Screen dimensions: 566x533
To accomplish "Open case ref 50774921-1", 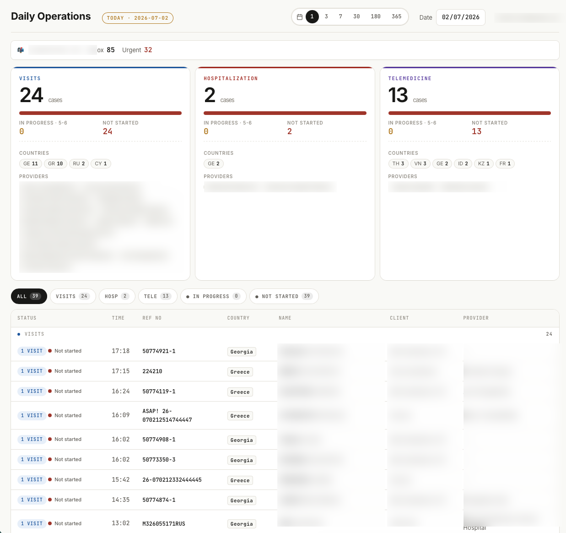I will 159,351.
